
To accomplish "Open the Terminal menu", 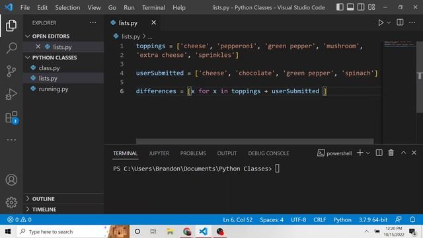I will [x=153, y=7].
